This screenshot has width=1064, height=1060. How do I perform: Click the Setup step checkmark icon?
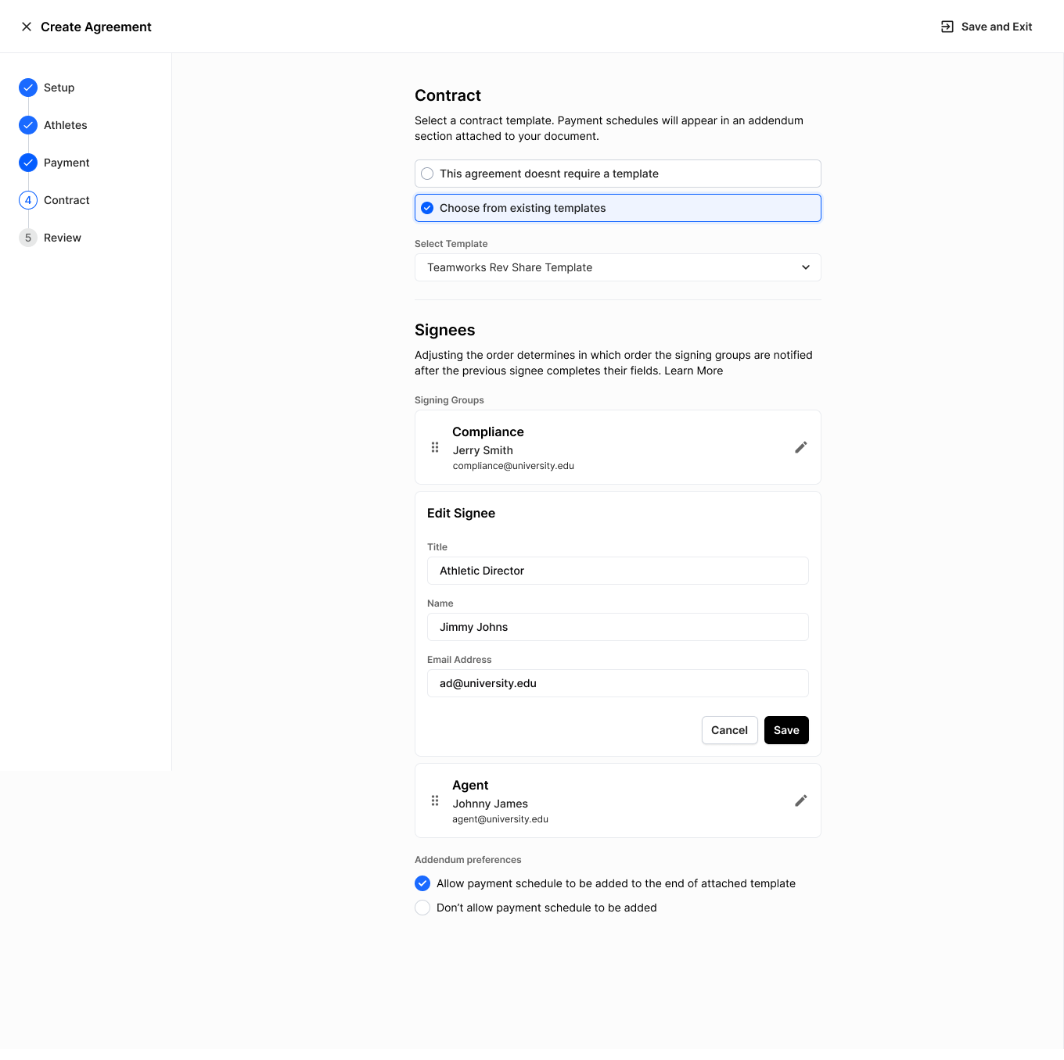coord(28,88)
